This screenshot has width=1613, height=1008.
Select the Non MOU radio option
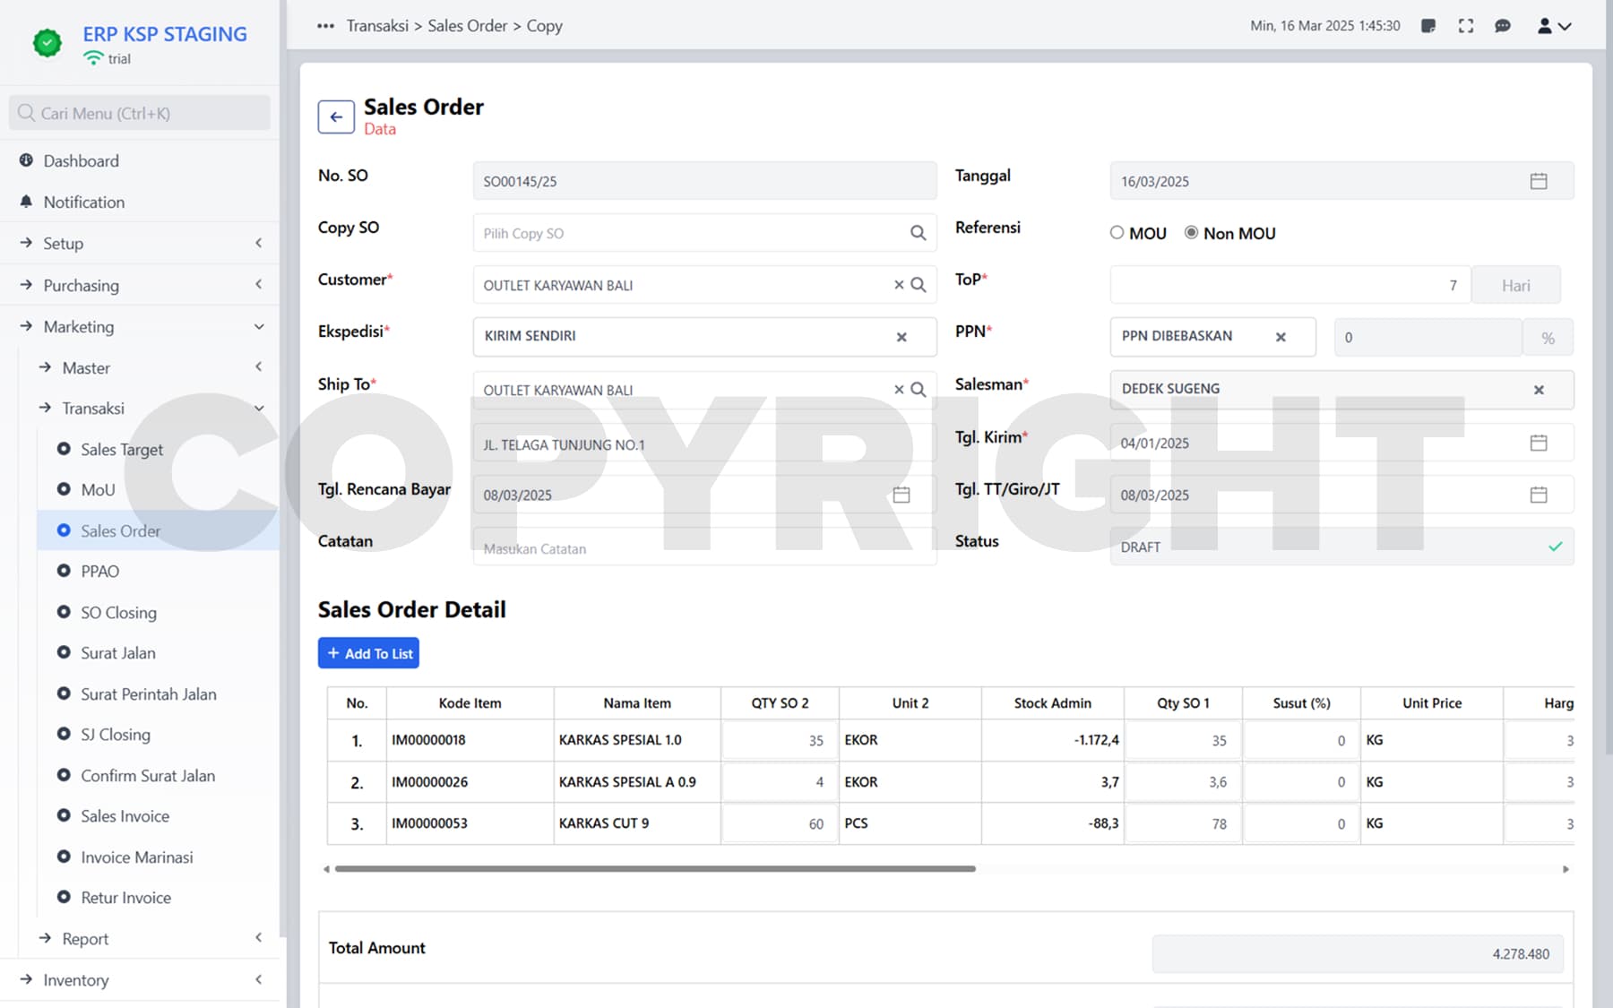[1191, 233]
